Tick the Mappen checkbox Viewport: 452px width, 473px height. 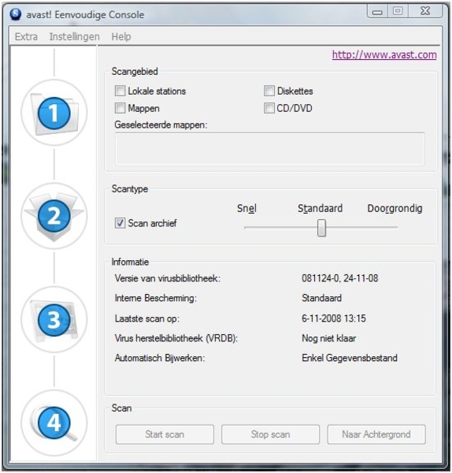click(120, 108)
